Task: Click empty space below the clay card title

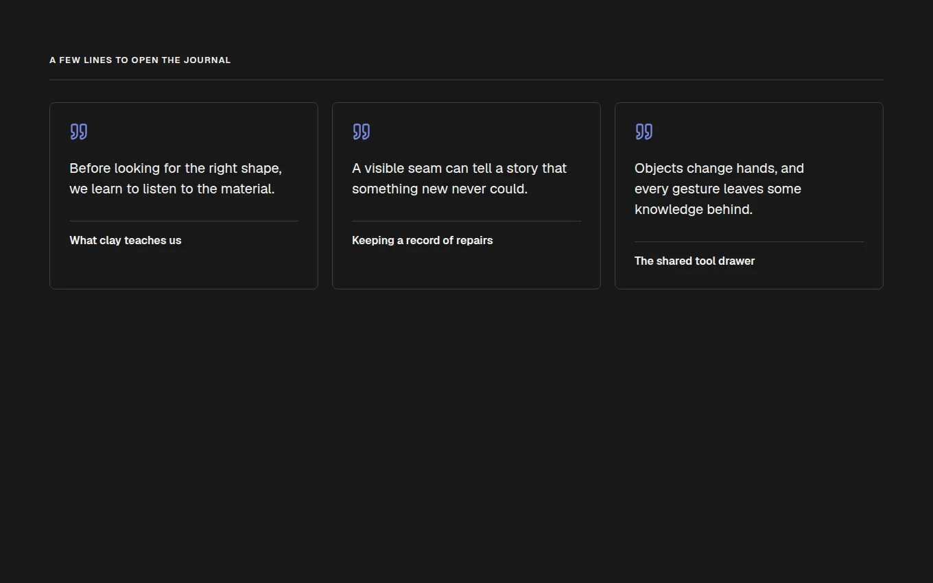Action: click(184, 269)
